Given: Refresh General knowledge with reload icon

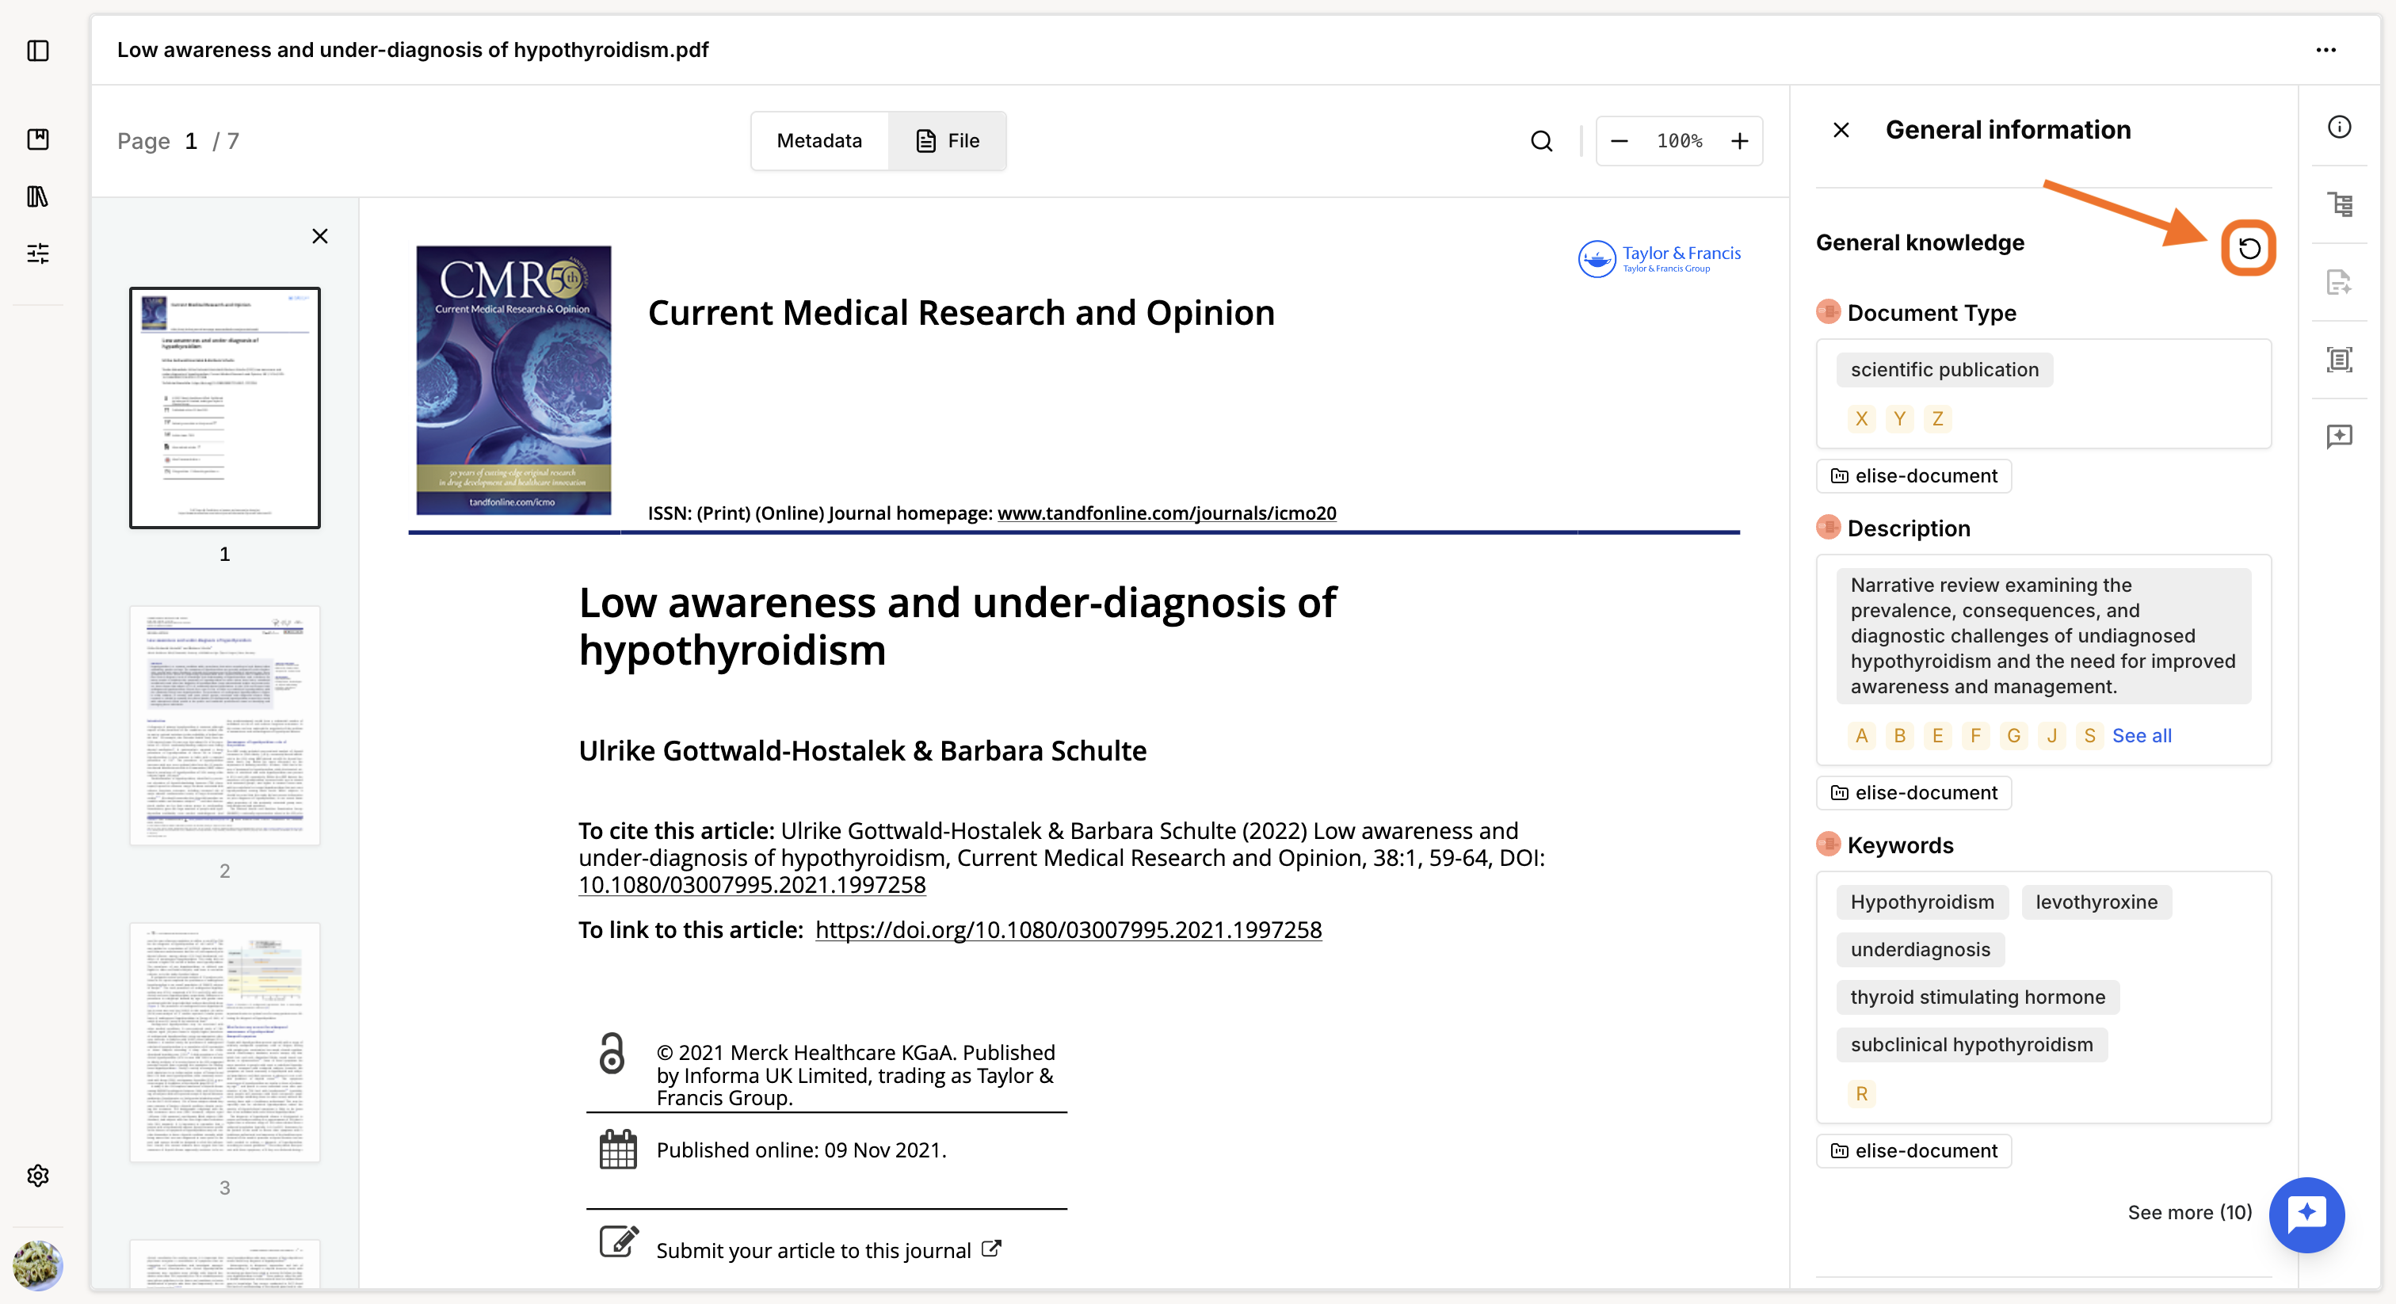Looking at the screenshot, I should (x=2248, y=248).
